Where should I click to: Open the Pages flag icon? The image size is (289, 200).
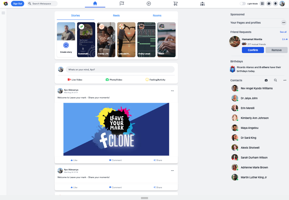(x=122, y=4)
